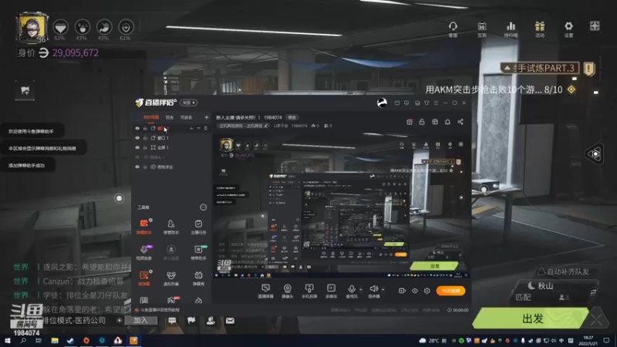
Task: Open the 弹幕助手 tool in the toolbox
Action: [143, 226]
